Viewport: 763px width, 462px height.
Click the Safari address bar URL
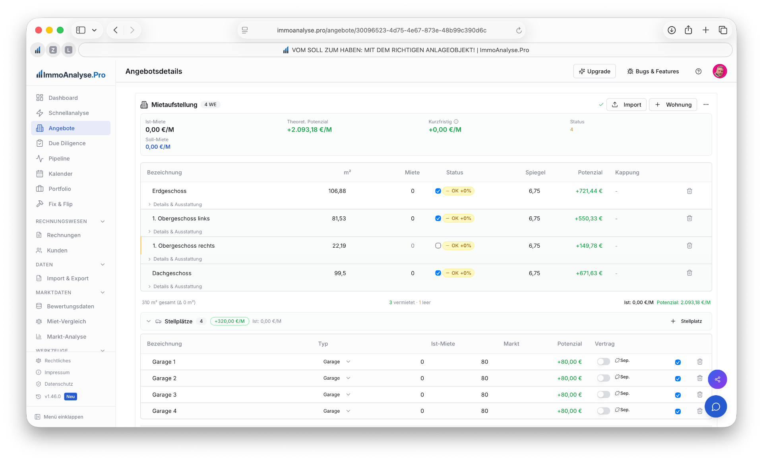point(381,30)
